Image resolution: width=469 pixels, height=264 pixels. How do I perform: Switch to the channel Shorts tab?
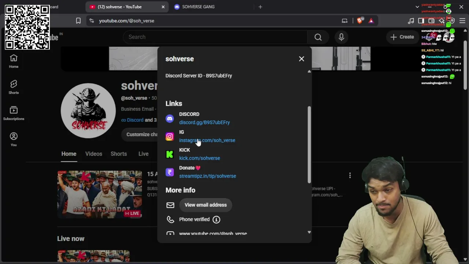[119, 154]
